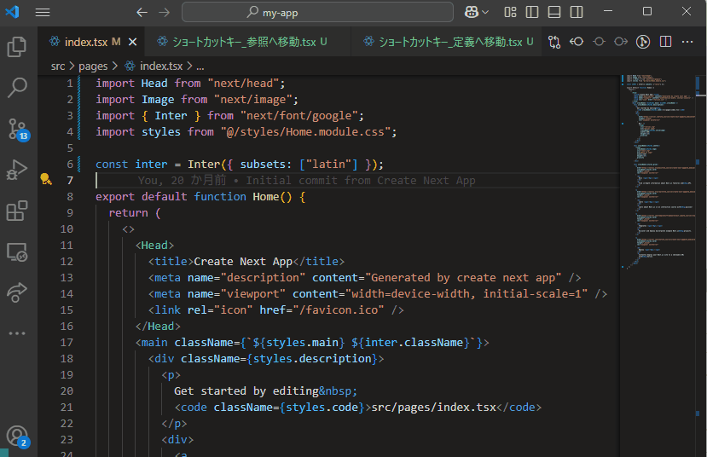Toggle the primary side bar visibility
707x457 pixels.
[532, 12]
